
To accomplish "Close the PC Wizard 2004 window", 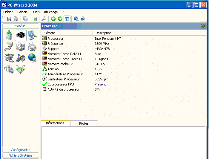I will 203,5.
